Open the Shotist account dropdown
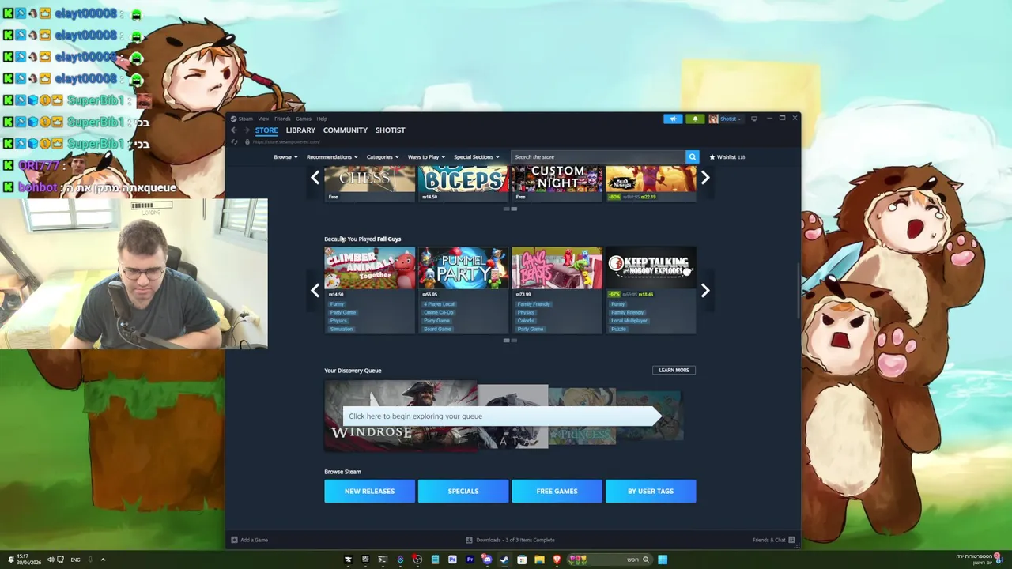The width and height of the screenshot is (1012, 569). (731, 119)
